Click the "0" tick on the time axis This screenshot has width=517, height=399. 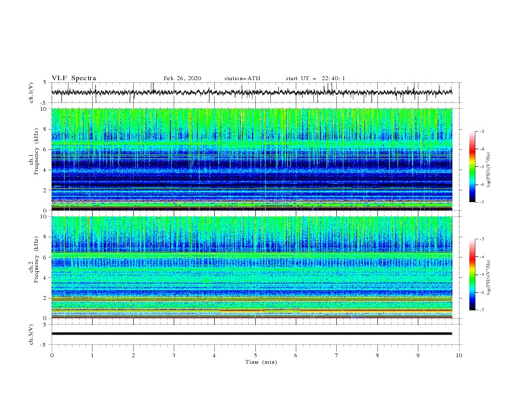tap(52, 355)
